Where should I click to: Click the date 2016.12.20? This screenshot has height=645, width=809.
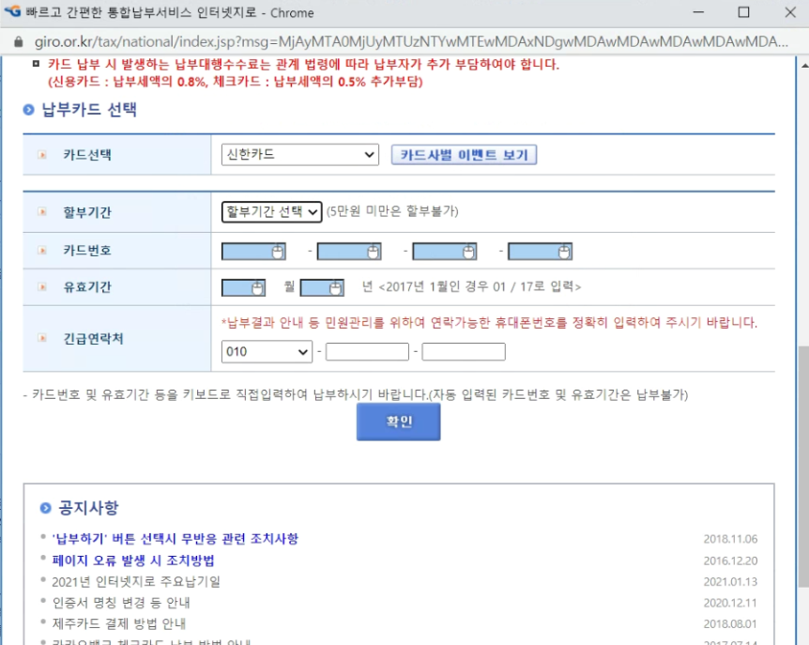click(730, 561)
